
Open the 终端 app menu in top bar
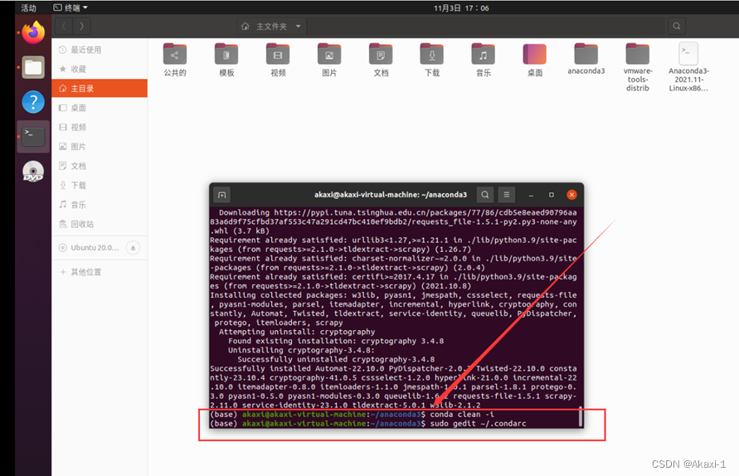coord(70,7)
